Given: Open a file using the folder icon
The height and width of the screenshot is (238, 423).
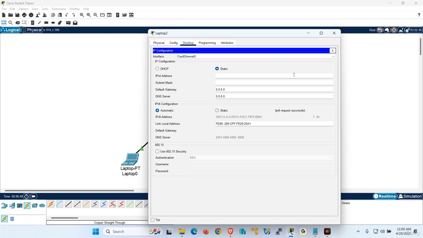Looking at the screenshot, I should (x=11, y=15).
